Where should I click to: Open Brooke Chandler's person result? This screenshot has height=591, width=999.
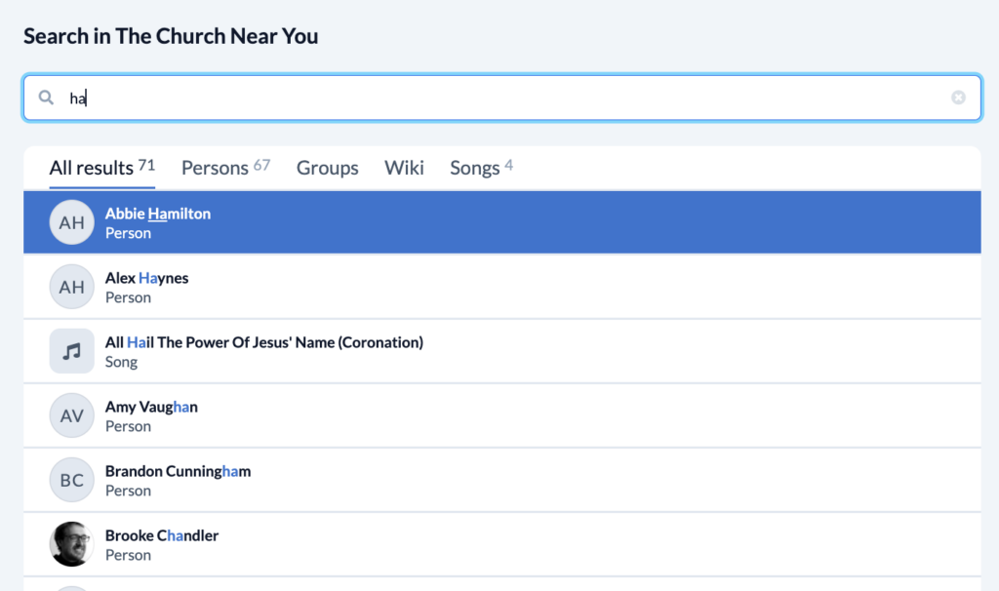tap(502, 544)
